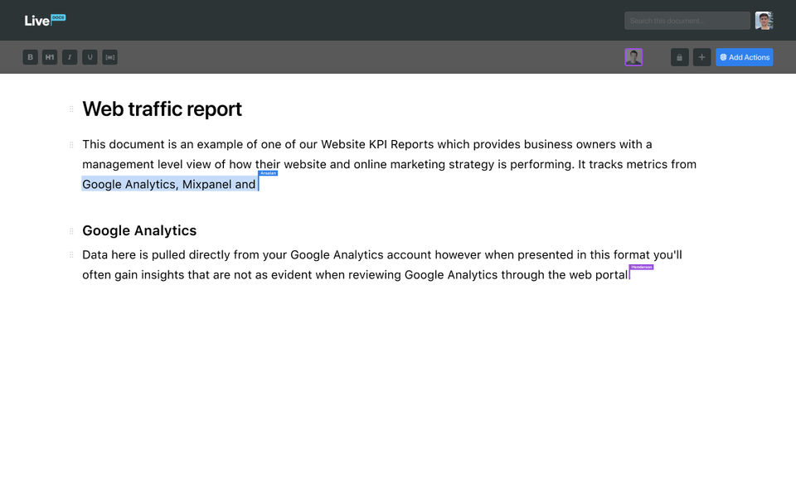Click the Search this document field
796x483 pixels.
(x=687, y=21)
